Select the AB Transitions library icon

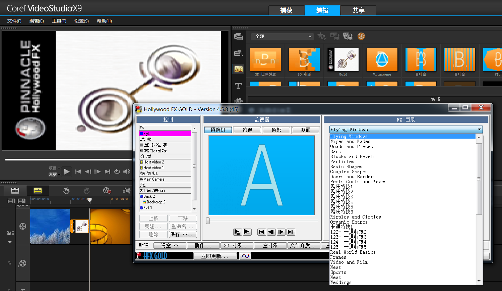pos(238,69)
